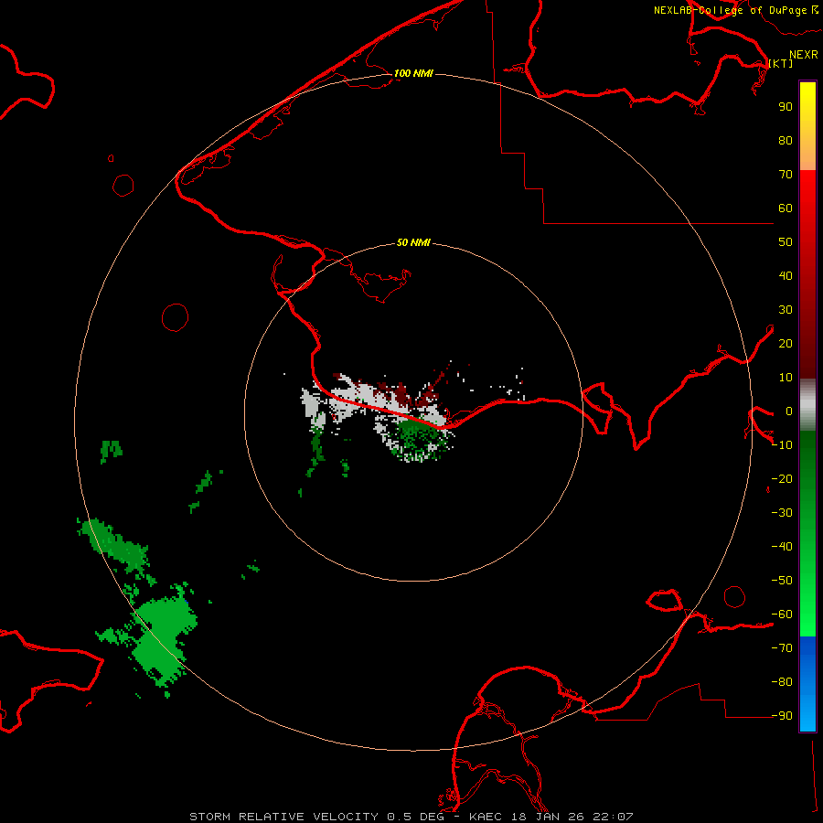Click the positive 70 scale value
This screenshot has height=823, width=823.
[x=786, y=175]
